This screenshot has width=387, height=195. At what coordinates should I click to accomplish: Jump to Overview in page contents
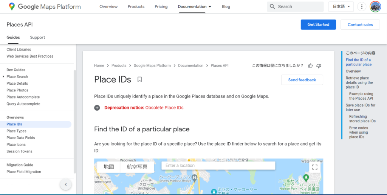click(353, 71)
